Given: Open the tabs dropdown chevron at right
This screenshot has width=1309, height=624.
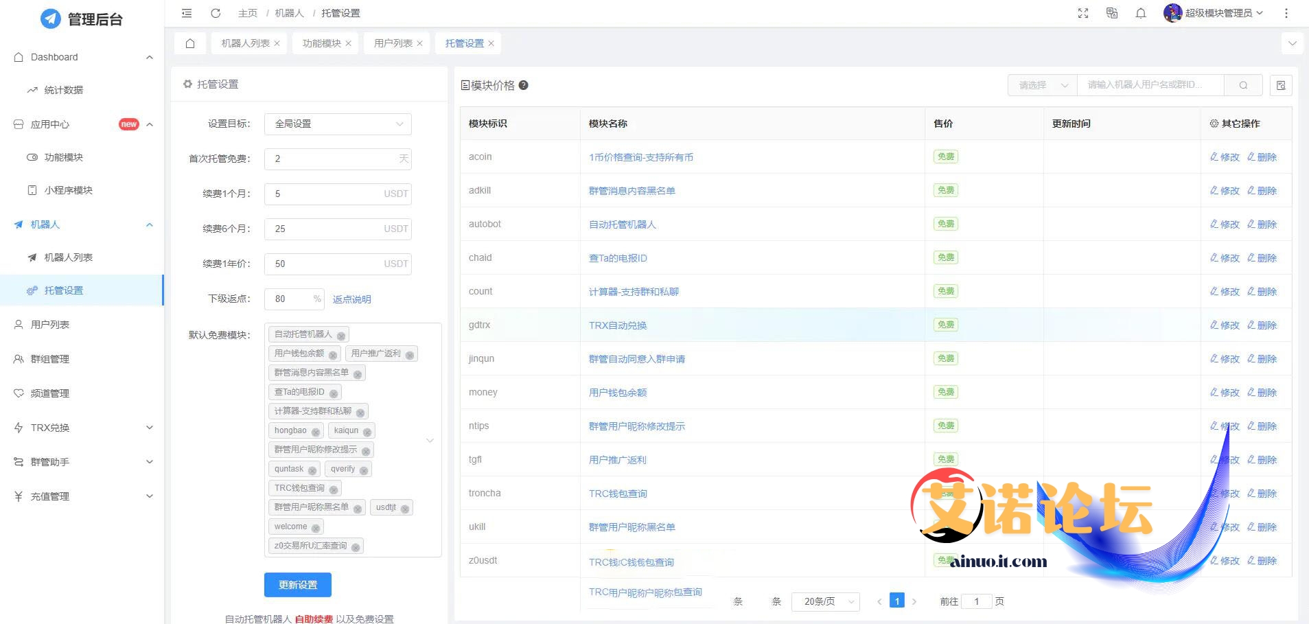Looking at the screenshot, I should [1293, 43].
